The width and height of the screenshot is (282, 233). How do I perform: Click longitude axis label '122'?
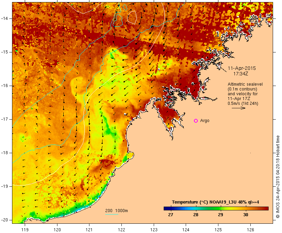click(x=122, y=230)
